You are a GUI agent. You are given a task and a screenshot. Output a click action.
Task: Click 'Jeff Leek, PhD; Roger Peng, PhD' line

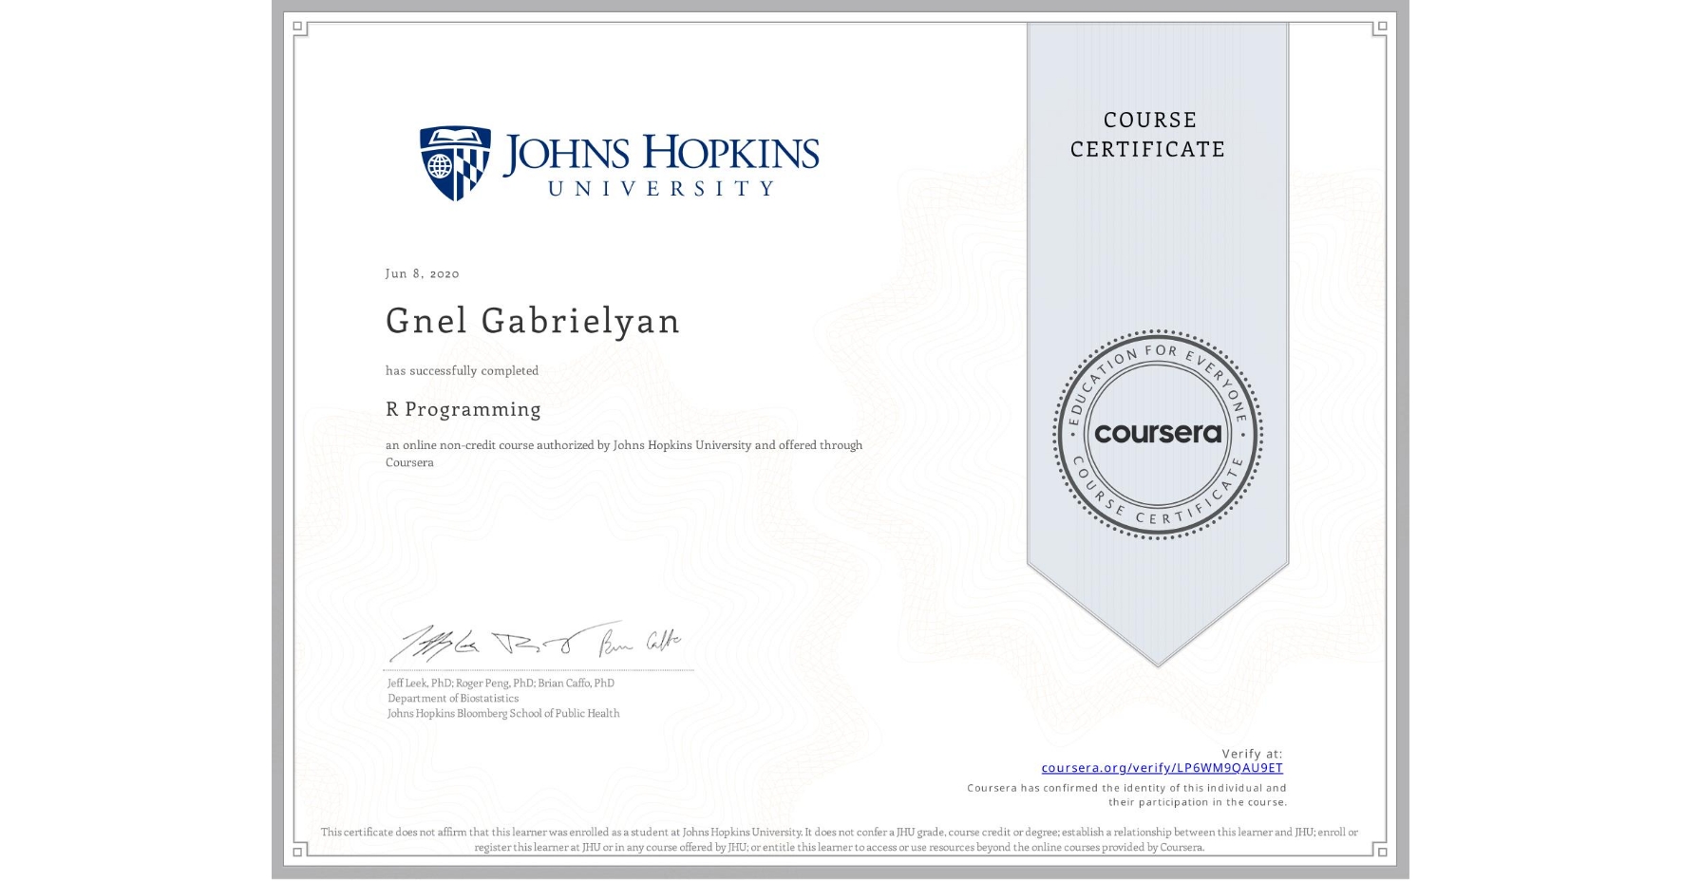[501, 684]
